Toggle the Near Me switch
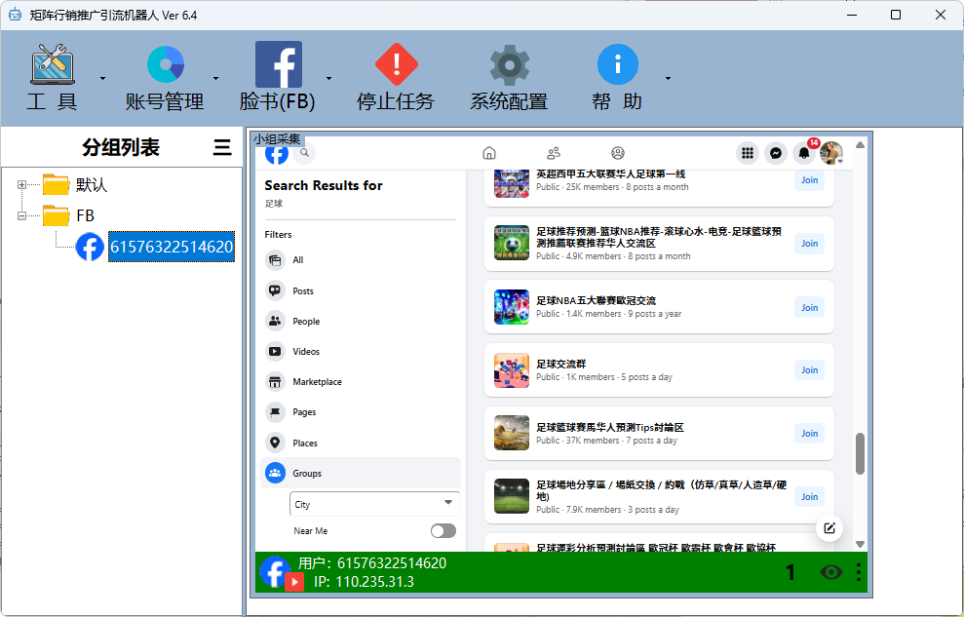Screen dimensions: 964x617 (x=443, y=531)
